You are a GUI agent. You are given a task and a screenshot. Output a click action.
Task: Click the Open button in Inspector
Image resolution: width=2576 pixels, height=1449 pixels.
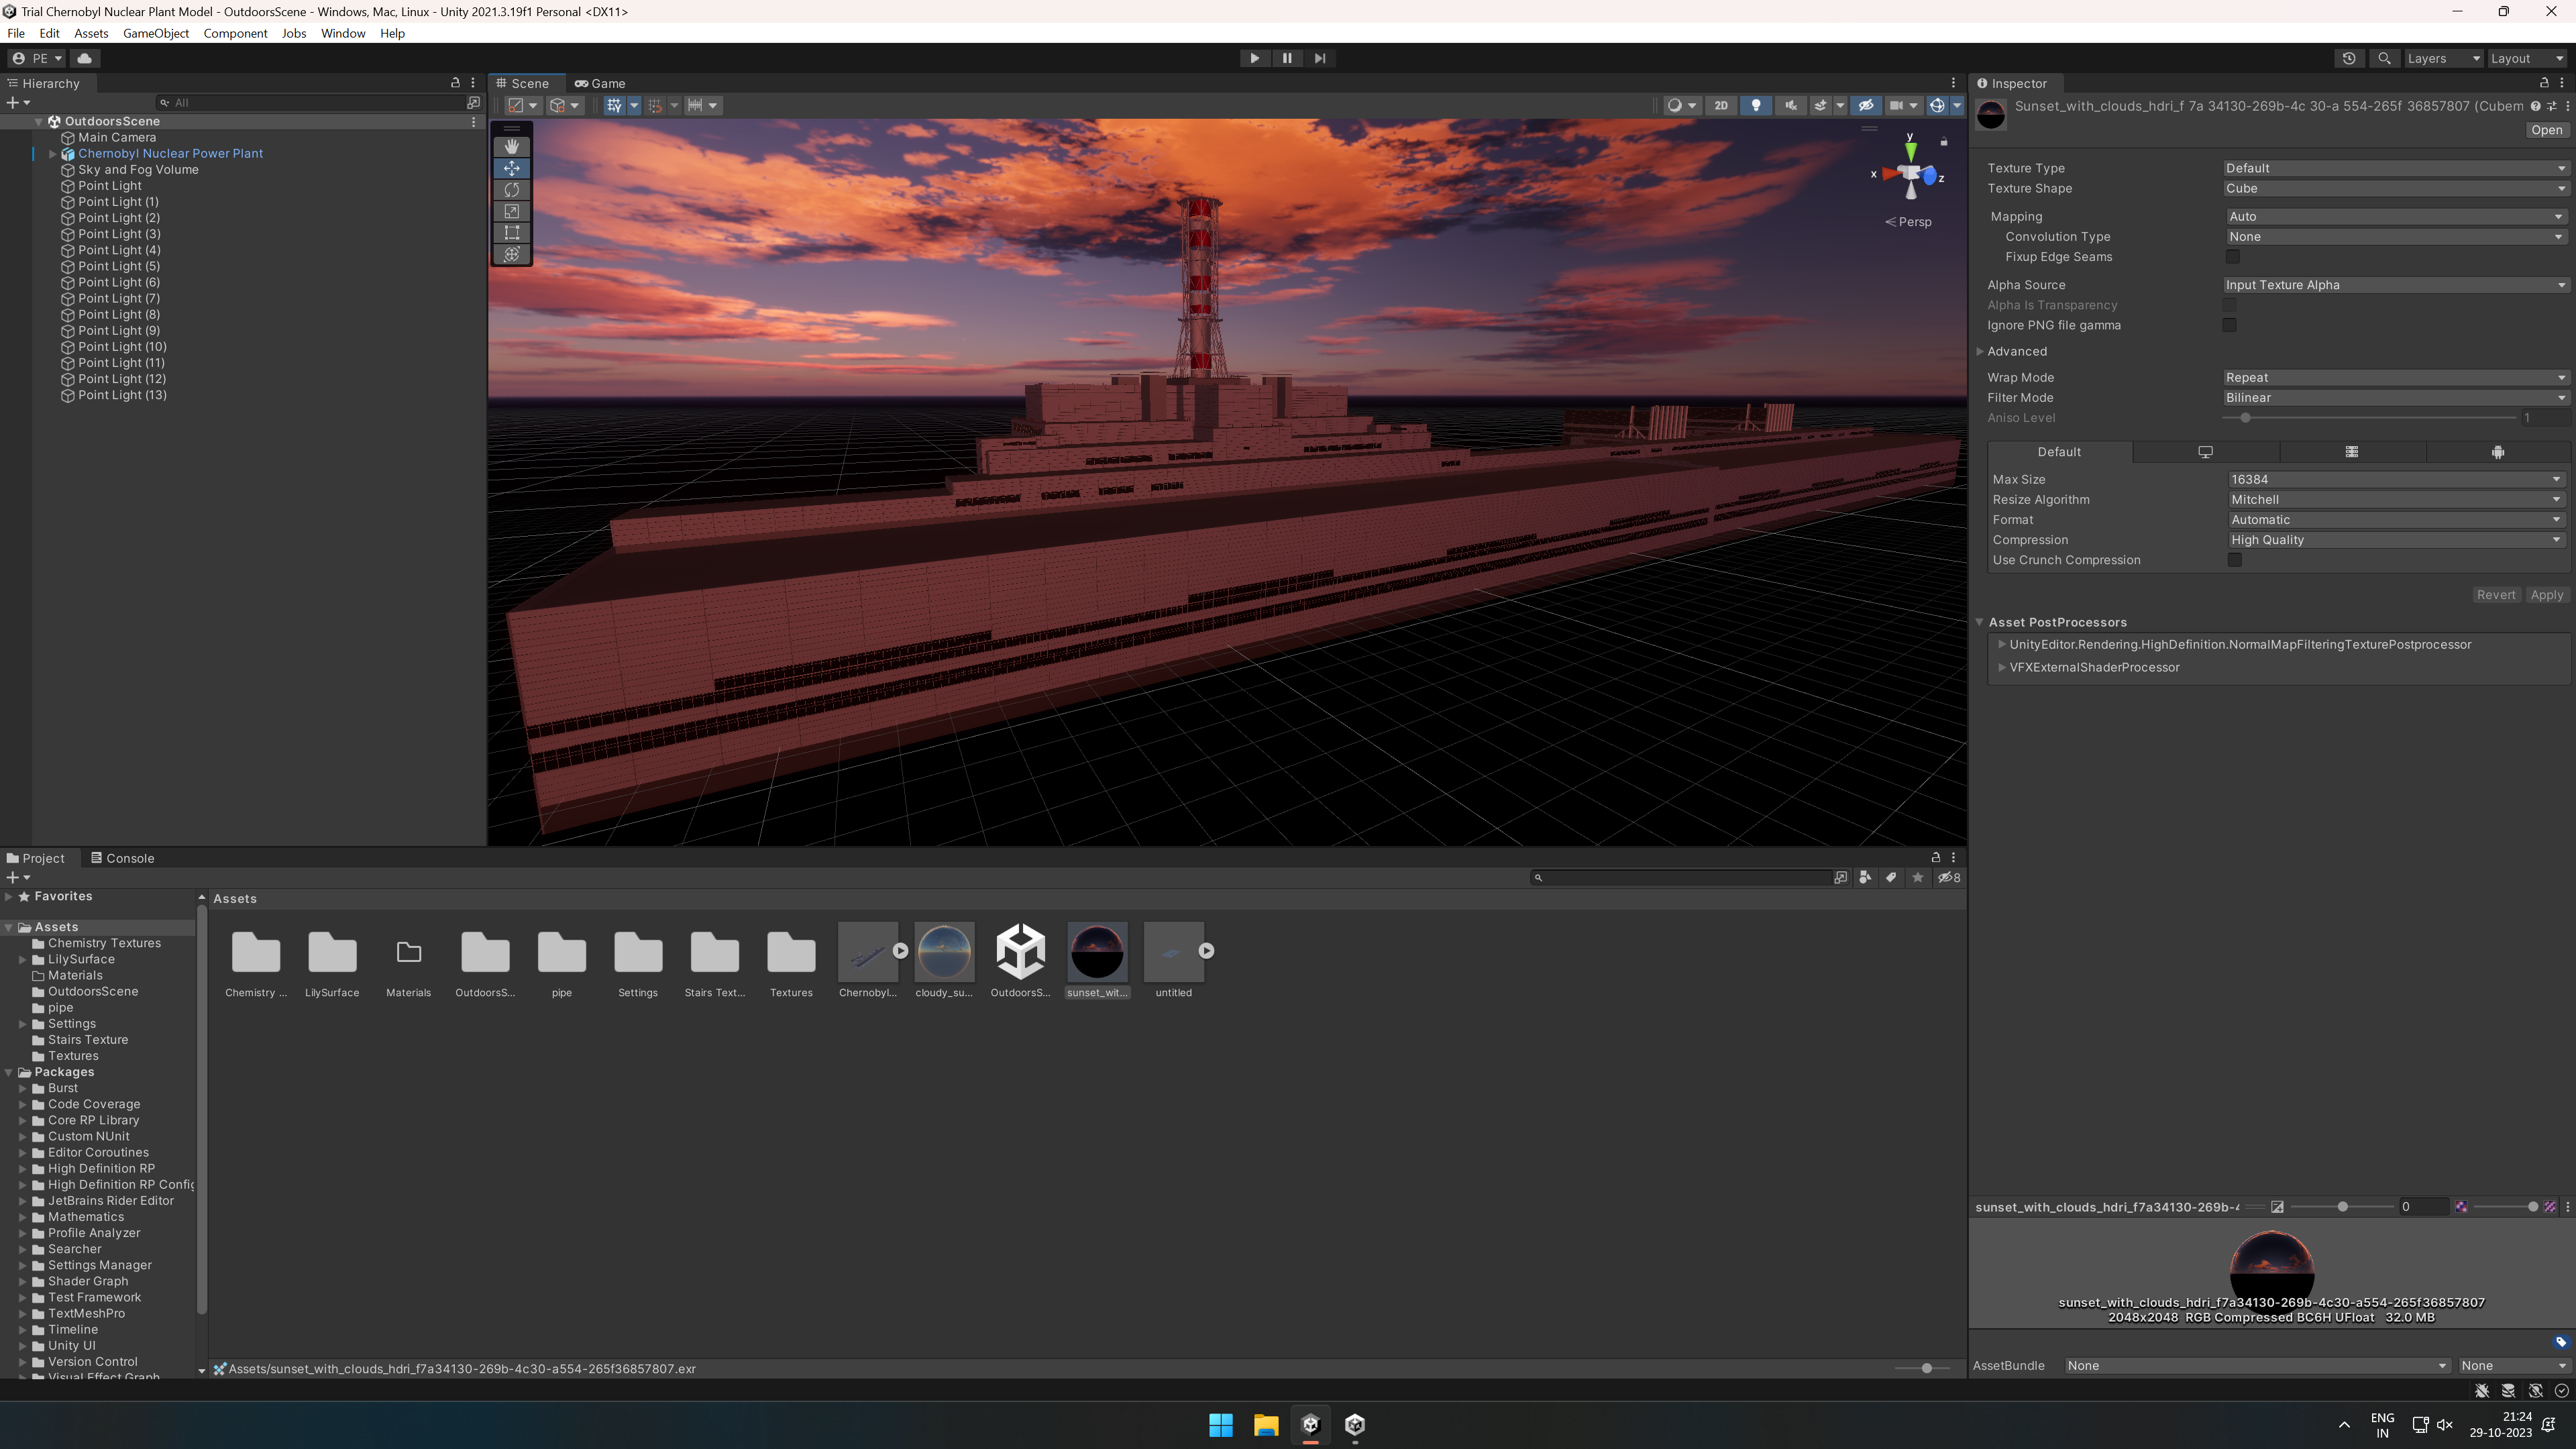pos(2546,130)
